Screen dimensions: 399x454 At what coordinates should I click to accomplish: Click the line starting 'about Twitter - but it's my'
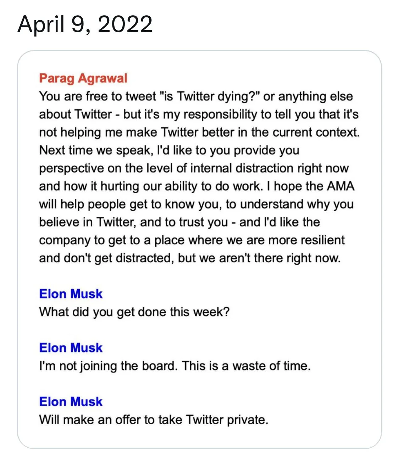[199, 114]
